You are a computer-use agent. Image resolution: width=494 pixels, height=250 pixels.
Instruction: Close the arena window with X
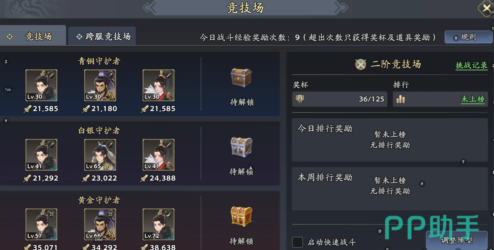pos(486,8)
